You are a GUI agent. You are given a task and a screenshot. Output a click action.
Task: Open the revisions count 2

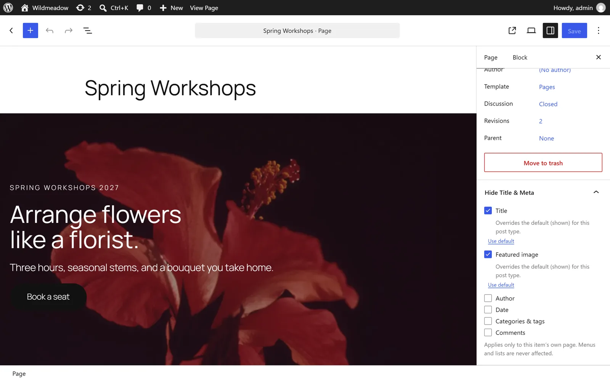coord(541,121)
